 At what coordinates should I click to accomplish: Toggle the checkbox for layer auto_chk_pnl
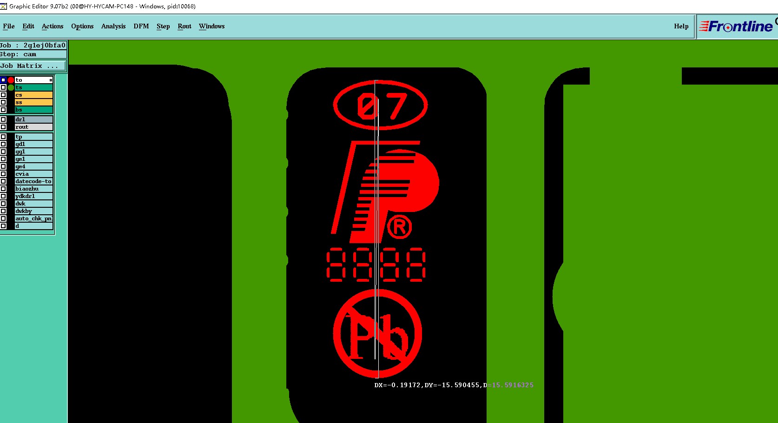tap(3, 218)
